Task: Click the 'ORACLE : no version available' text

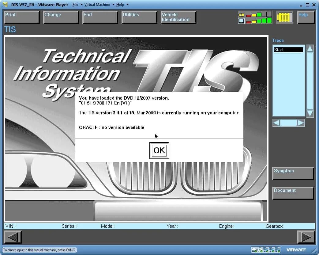Action: point(111,128)
